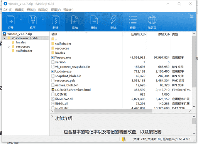Image resolution: width=198 pixels, height=144 pixels.
Task: Open the dropdown arrow next to 解压
Action: (43, 20)
